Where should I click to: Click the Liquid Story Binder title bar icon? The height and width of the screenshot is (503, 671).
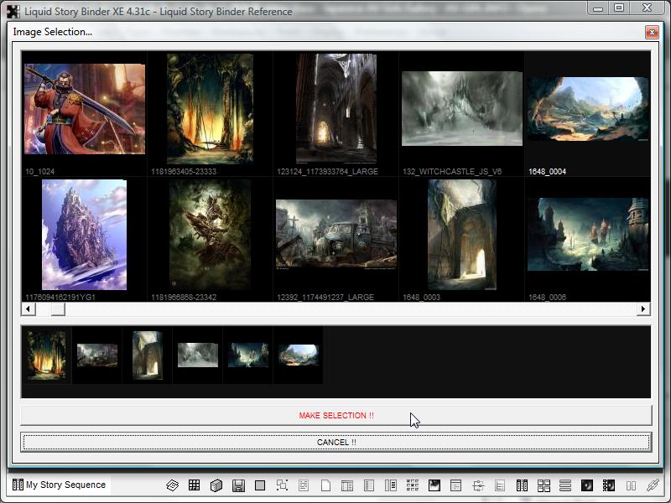(x=13, y=11)
